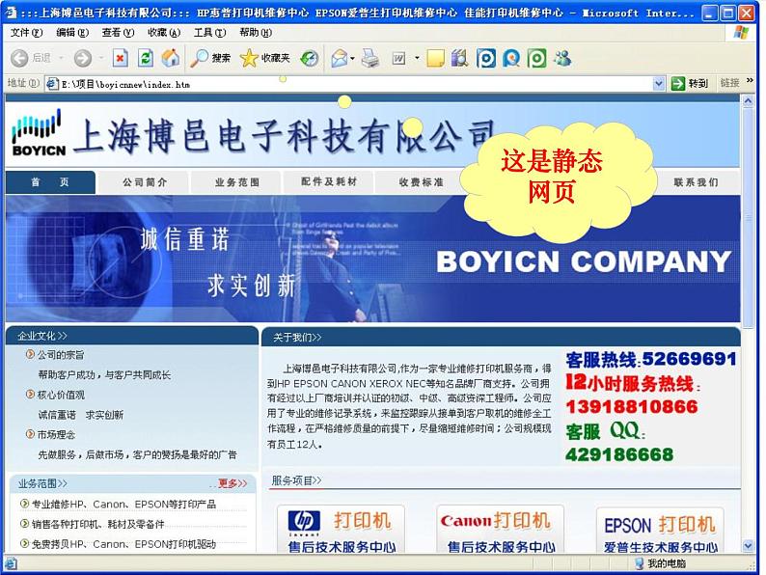Click inside the address bar URL field
The width and height of the screenshot is (766, 575).
coord(347,84)
